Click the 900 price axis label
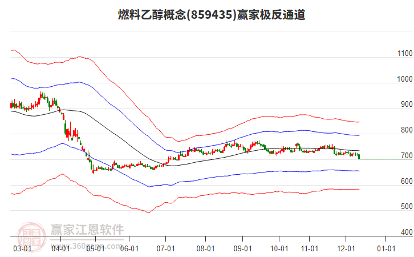 click(407, 104)
